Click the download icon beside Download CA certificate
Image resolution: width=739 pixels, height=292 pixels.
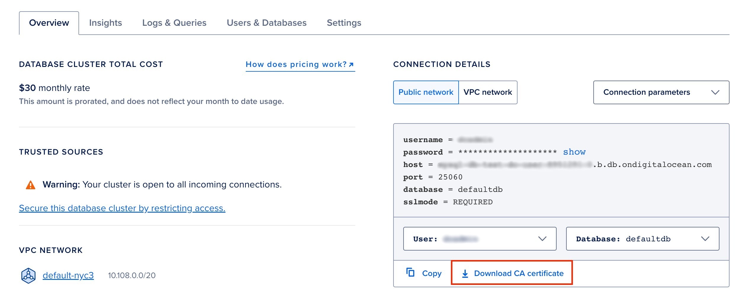tap(466, 273)
